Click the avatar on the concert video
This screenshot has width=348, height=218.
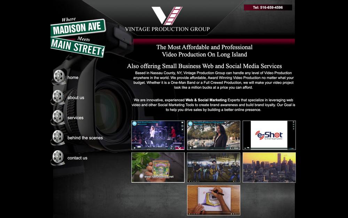(x=134, y=123)
